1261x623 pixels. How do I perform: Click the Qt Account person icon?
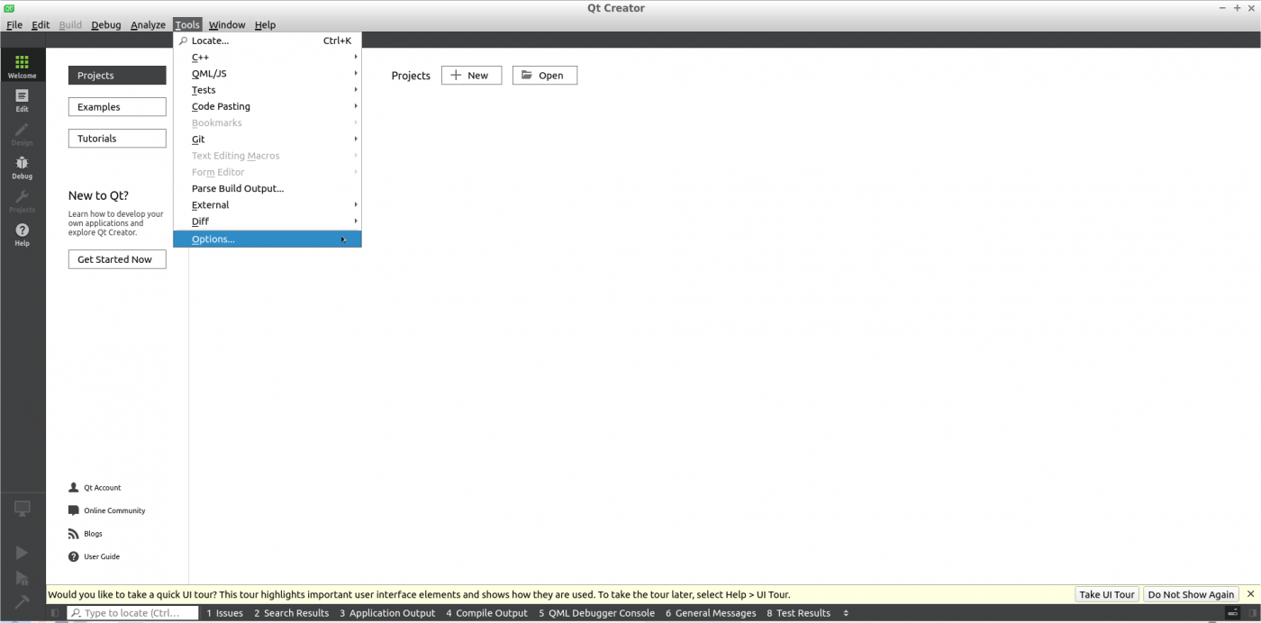[74, 488]
